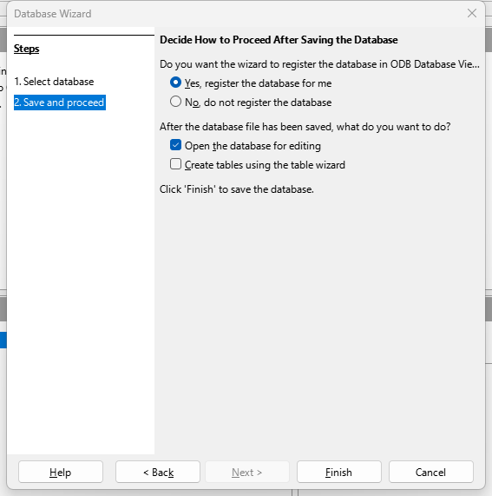Viewport: 492px width, 496px height.
Task: Open Help for the wizard
Action: [61, 472]
